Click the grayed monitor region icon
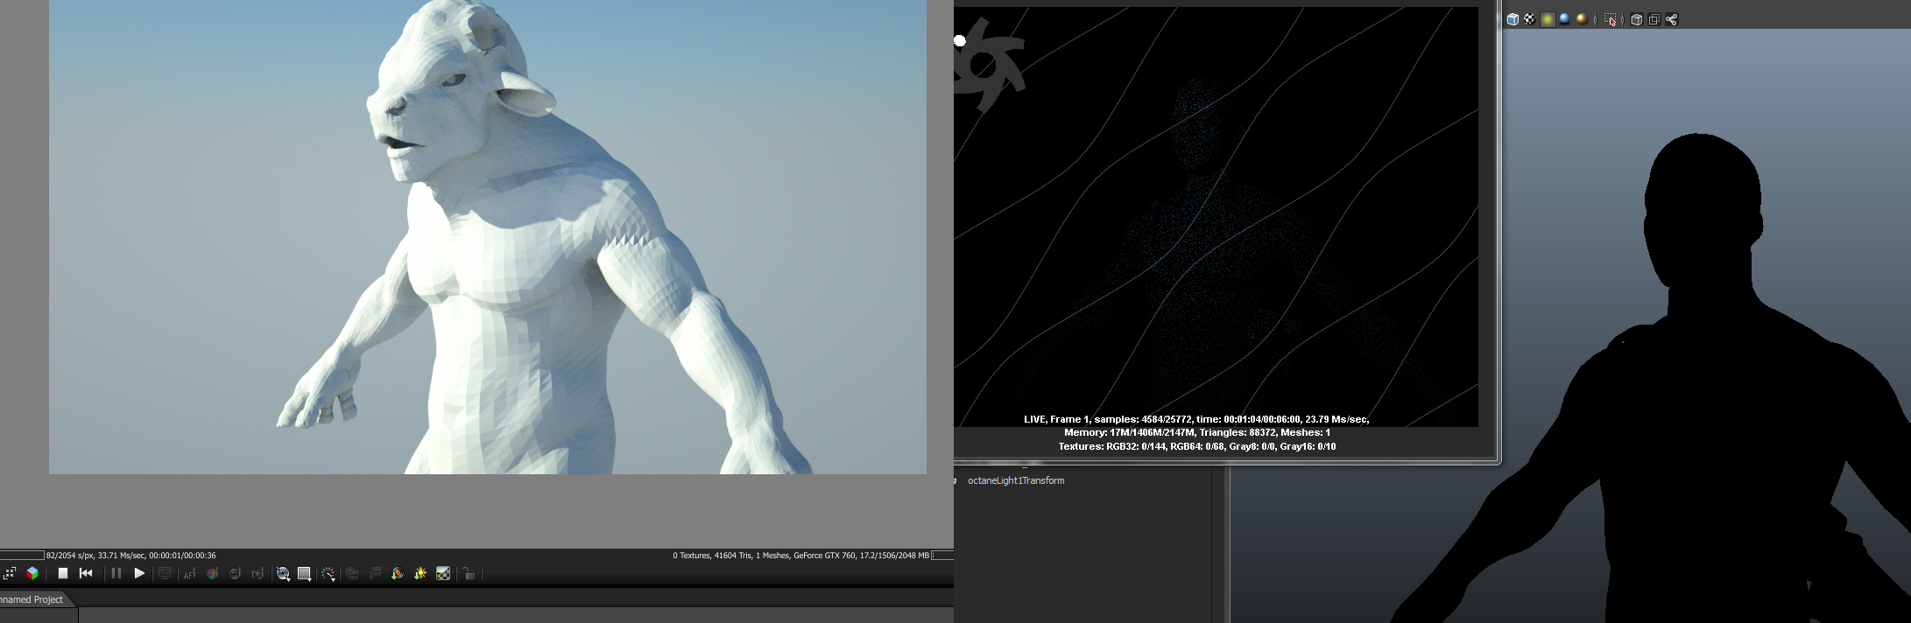The height and width of the screenshot is (623, 1911). click(165, 573)
